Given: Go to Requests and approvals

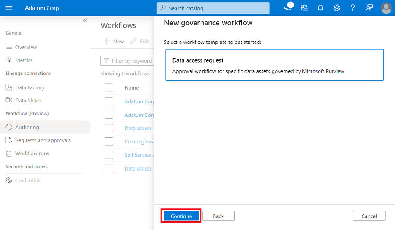Looking at the screenshot, I should tap(43, 140).
